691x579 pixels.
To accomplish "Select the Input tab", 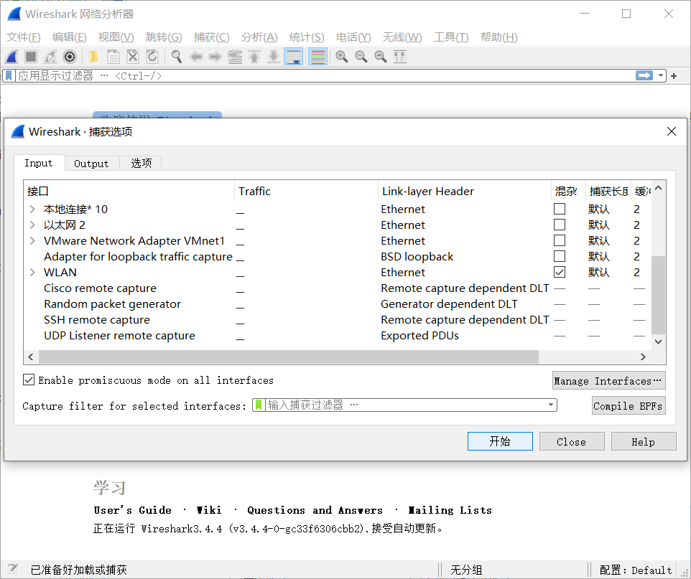I will pyautogui.click(x=39, y=163).
